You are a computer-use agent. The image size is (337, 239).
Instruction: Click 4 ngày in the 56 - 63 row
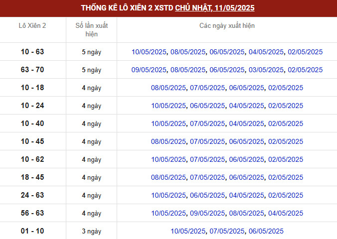coord(92,214)
